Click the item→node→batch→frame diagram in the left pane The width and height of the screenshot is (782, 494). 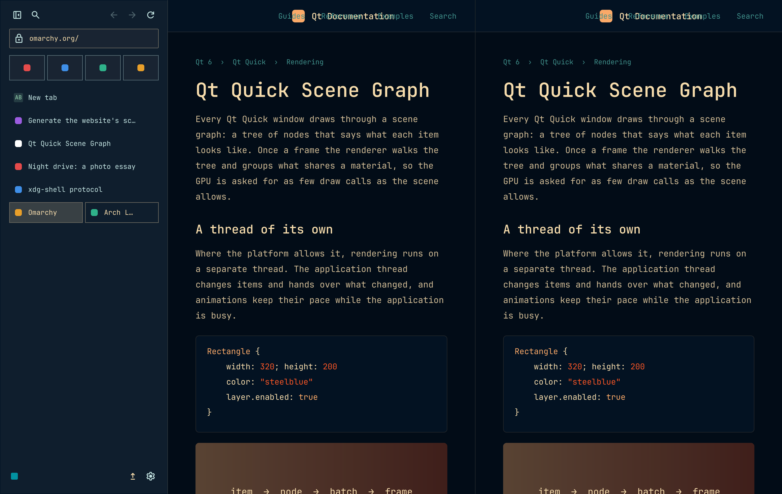tap(321, 469)
